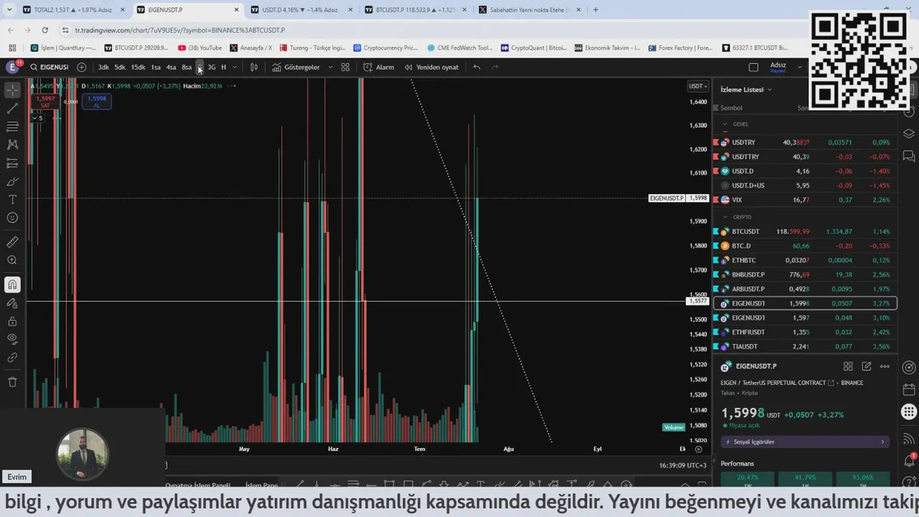Open the chart patterns tool group
This screenshot has width=919, height=517.
[x=12, y=145]
